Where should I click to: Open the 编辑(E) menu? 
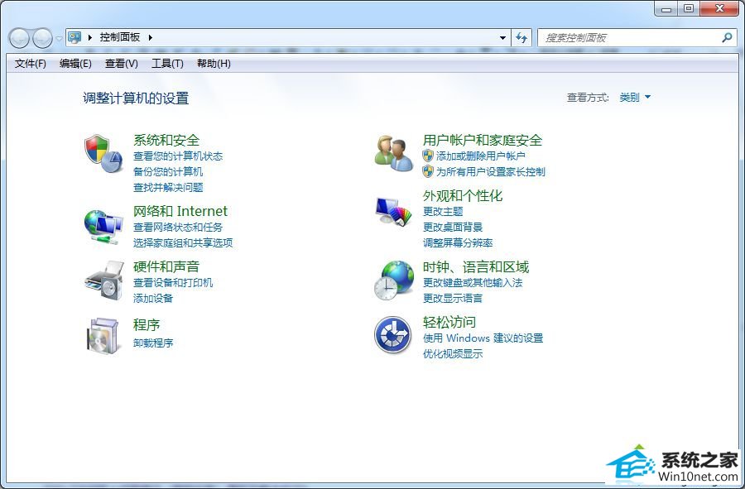click(x=75, y=64)
